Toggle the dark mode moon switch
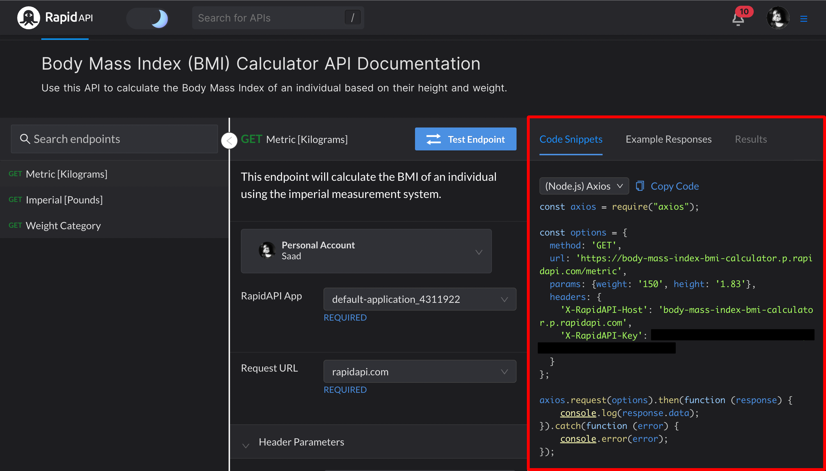Viewport: 826px width, 471px height. (148, 18)
